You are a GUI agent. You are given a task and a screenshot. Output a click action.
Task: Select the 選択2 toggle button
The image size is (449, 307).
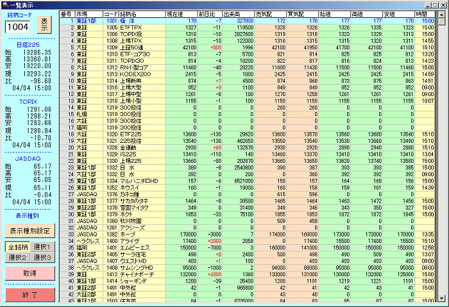tap(17, 258)
